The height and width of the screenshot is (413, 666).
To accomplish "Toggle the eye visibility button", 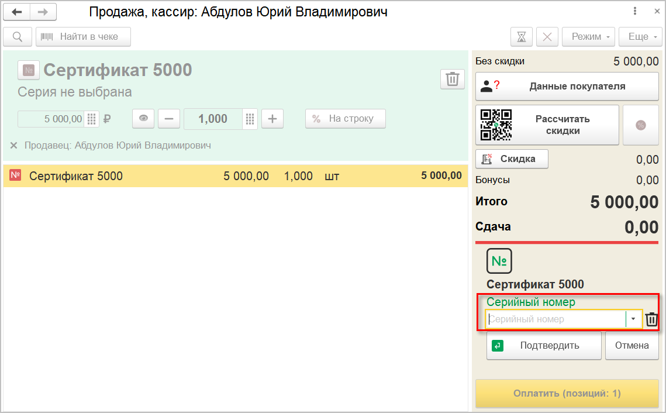I will (x=143, y=119).
